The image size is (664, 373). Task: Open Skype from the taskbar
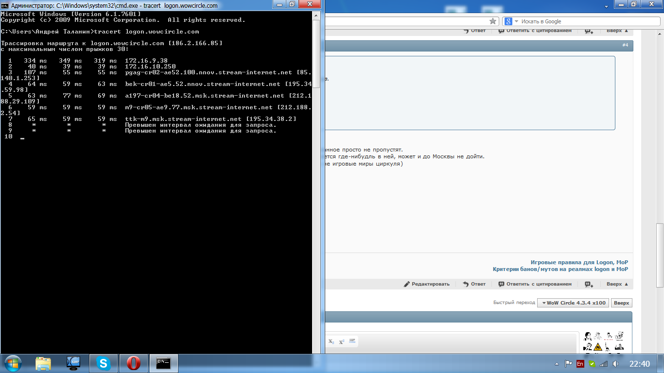click(x=103, y=363)
